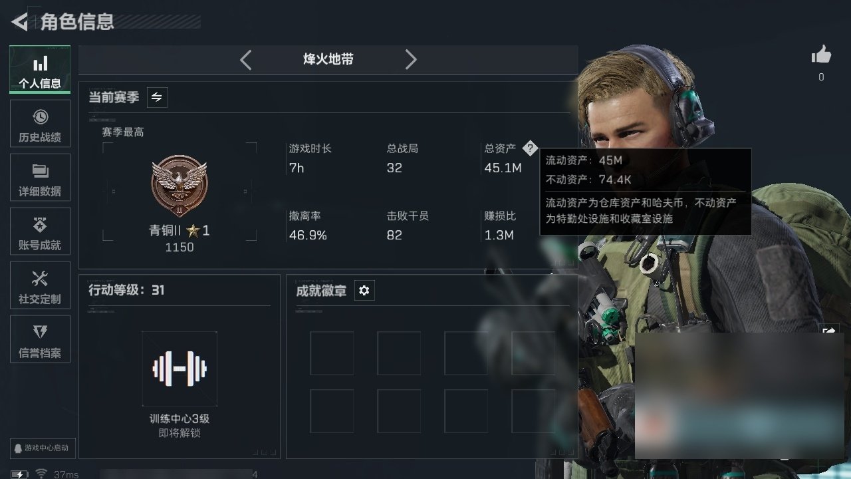Open the 训练中心3级 dumbbell tile
This screenshot has width=851, height=479.
click(x=180, y=369)
